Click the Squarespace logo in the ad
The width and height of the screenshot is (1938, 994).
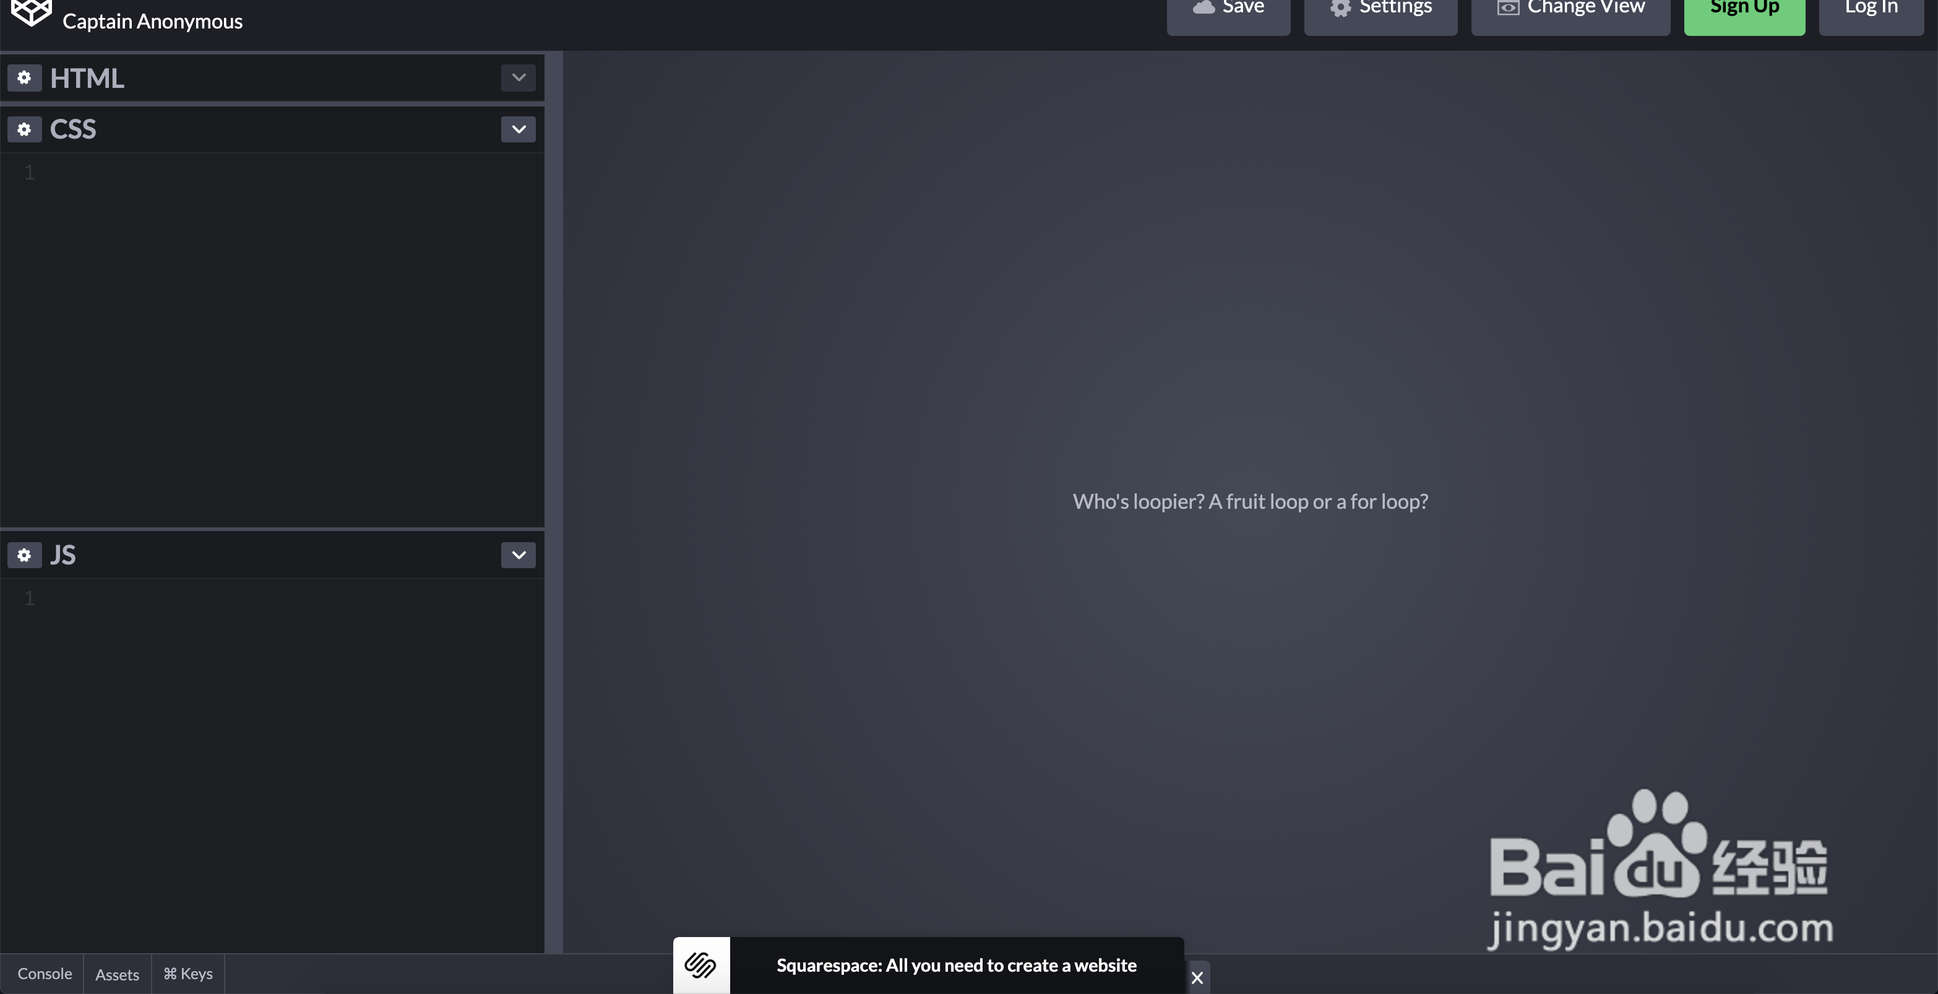(x=701, y=966)
